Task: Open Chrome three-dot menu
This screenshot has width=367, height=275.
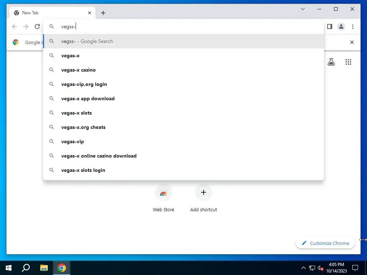Action: 353,26
